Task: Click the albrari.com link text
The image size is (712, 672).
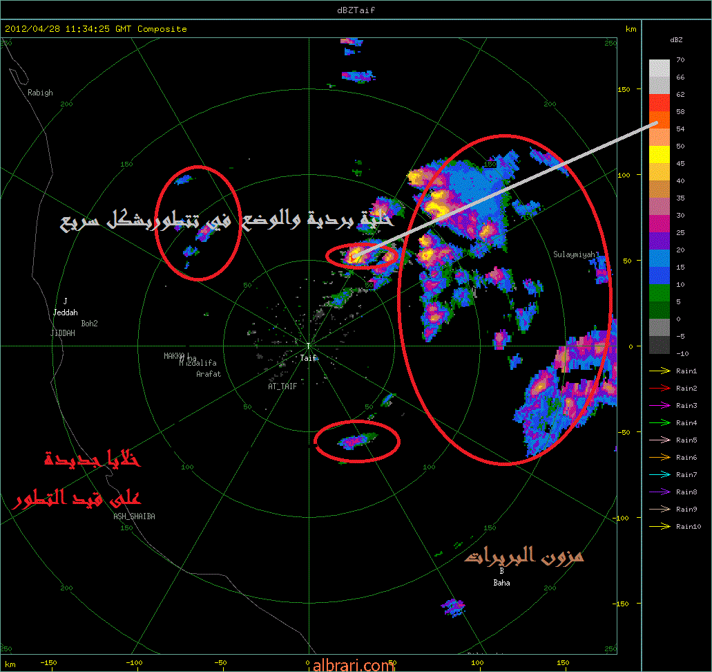Action: pos(354,665)
